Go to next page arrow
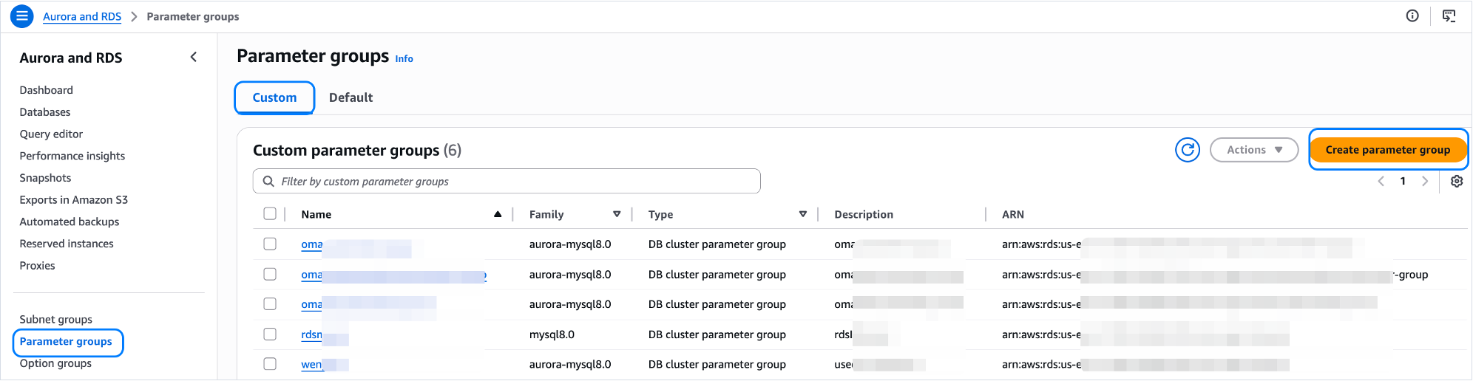The height and width of the screenshot is (381, 1473). pos(1425,182)
